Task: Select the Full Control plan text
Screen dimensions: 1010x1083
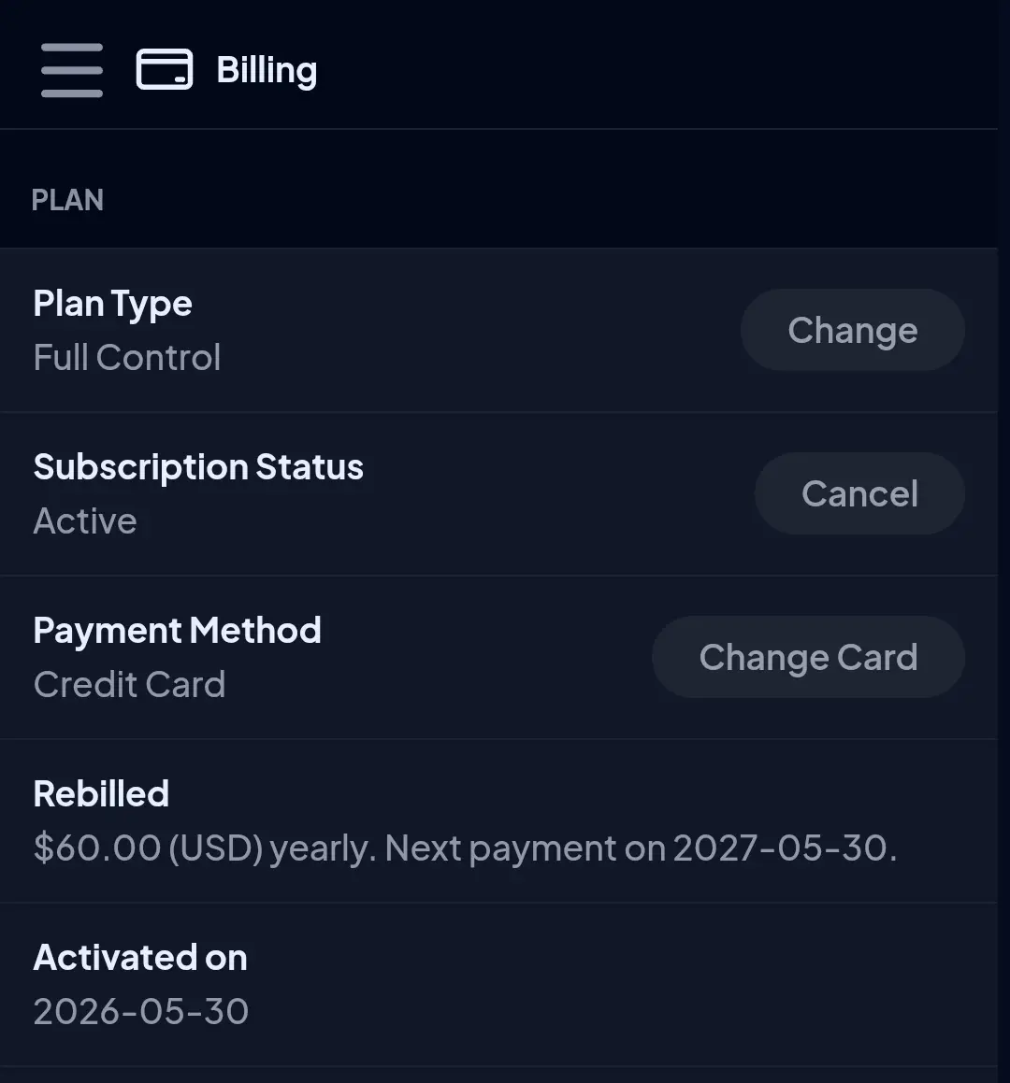Action: [x=127, y=357]
